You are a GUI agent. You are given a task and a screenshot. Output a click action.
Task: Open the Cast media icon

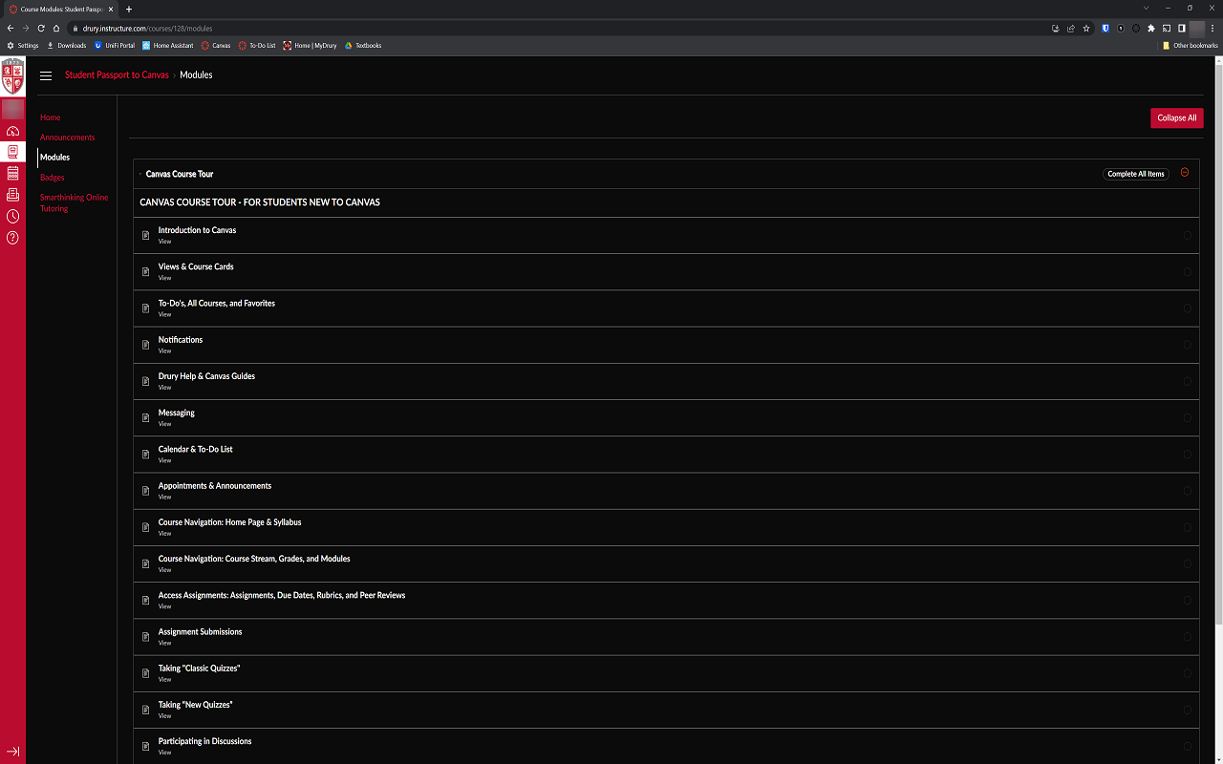coord(1167,29)
